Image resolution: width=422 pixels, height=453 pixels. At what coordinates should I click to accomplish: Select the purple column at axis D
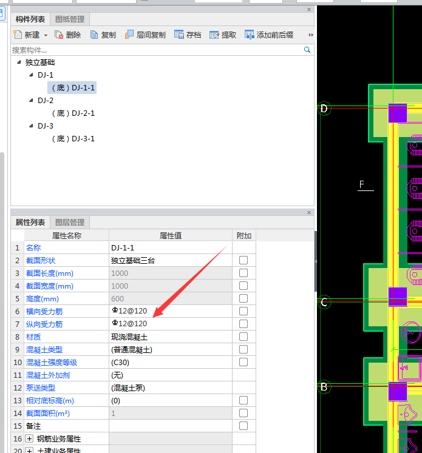pos(398,113)
